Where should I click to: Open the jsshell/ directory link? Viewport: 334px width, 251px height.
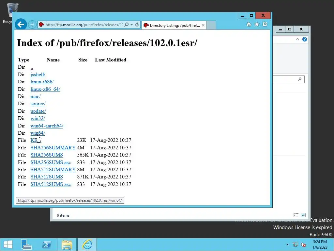38,75
